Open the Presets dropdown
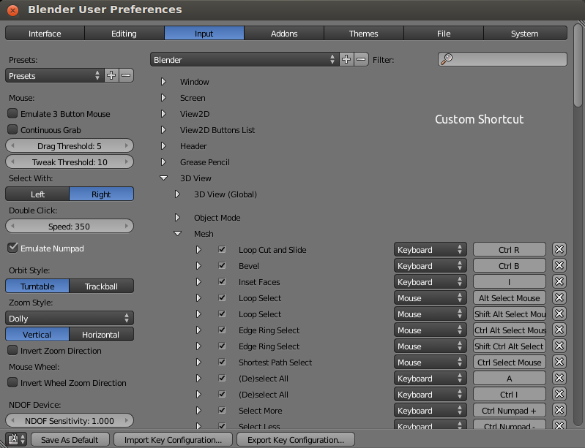This screenshot has height=448, width=585. pos(54,75)
